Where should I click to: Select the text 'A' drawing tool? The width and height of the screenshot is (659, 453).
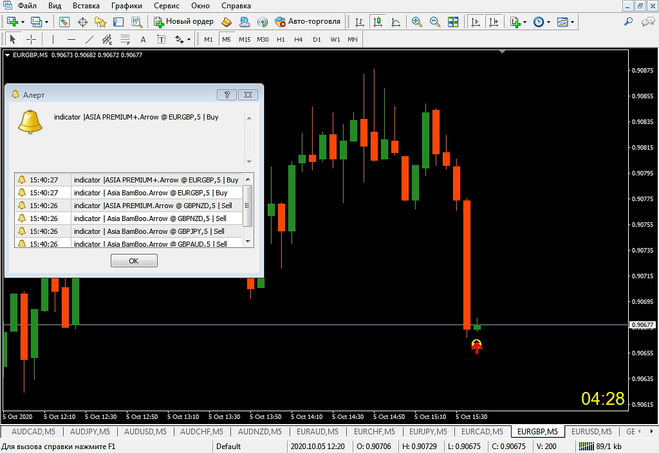click(144, 39)
